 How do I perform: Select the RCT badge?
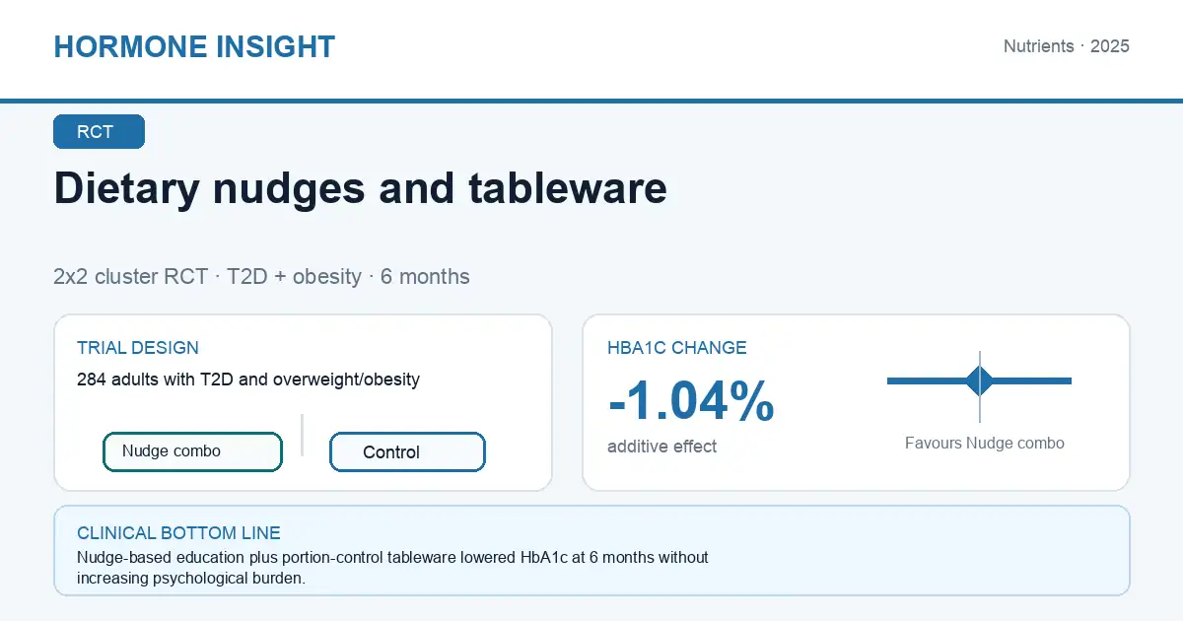(99, 132)
